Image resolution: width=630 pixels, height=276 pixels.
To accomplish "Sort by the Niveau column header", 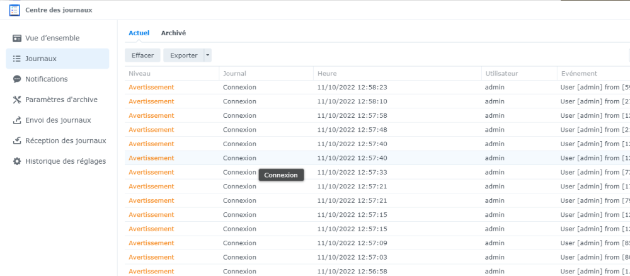I will coord(140,74).
